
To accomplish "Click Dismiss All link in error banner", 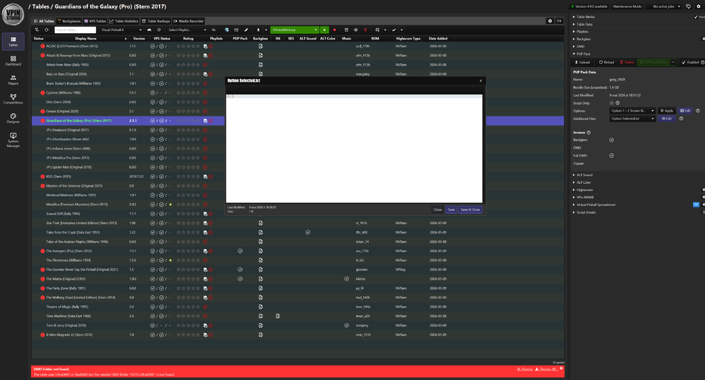I will tap(546, 369).
